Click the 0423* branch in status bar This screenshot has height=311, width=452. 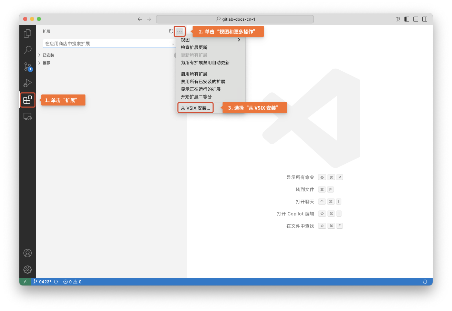pos(42,282)
